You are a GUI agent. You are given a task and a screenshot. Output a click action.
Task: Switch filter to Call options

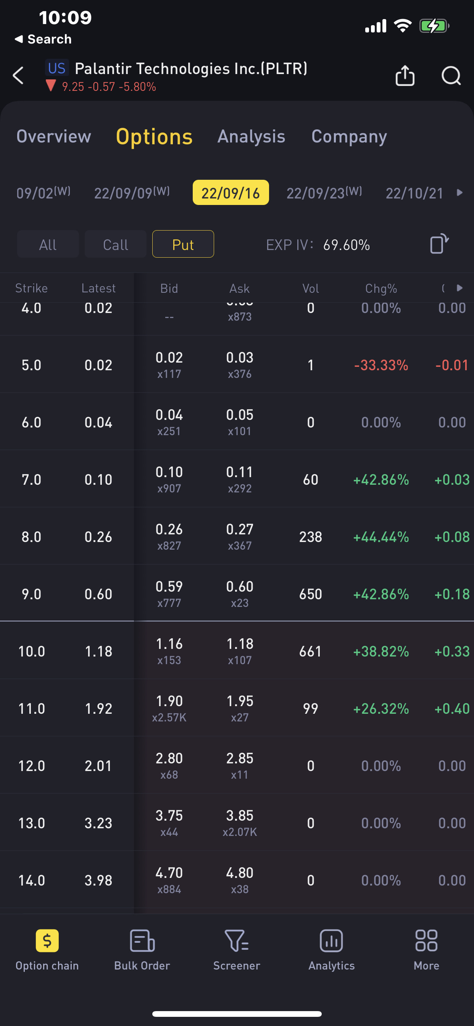116,245
